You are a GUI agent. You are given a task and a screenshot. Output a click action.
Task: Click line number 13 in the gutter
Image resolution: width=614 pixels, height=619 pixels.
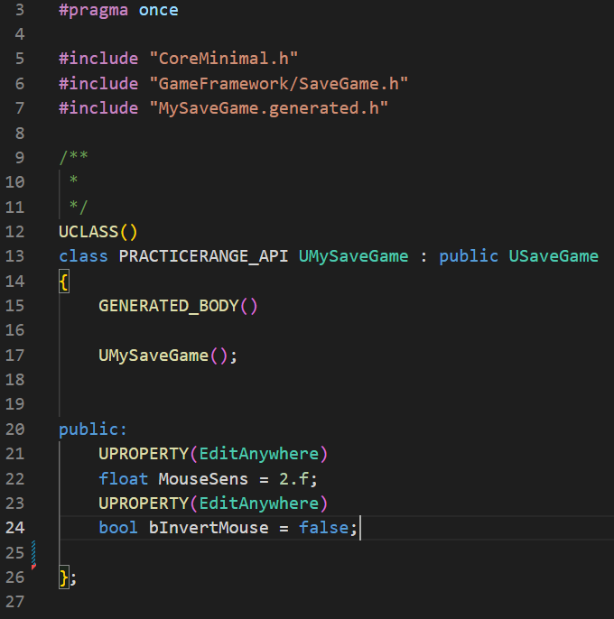click(x=15, y=256)
